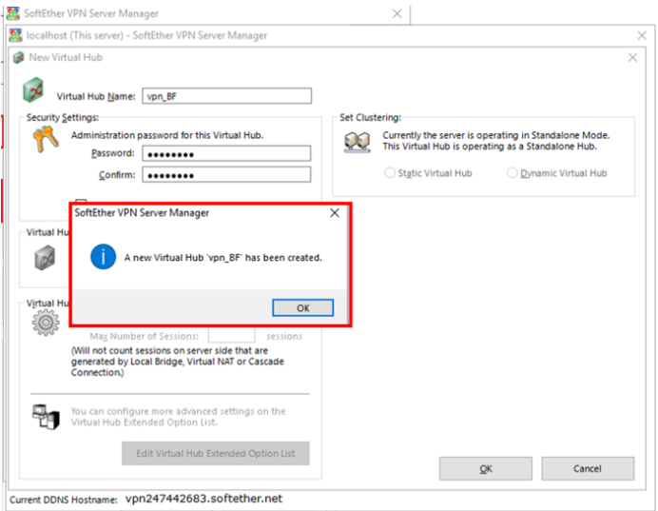Close the SoftEther VPN Server Manager message dialog
This screenshot has height=511, width=658.
pyautogui.click(x=334, y=213)
